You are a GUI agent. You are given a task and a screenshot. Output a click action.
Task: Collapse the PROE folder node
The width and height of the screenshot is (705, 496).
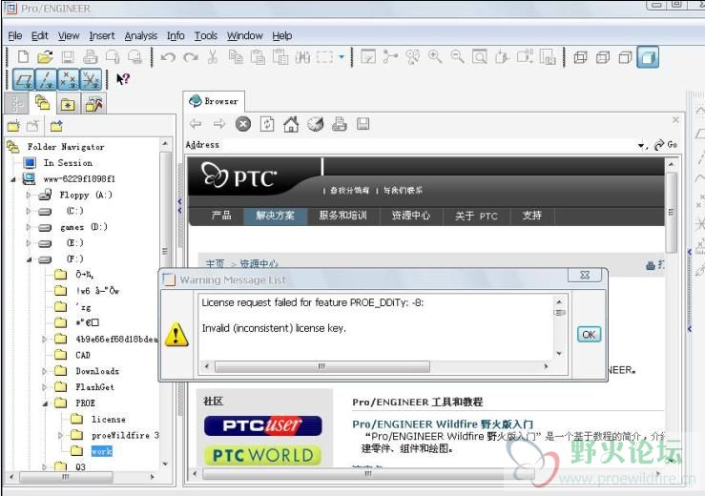pyautogui.click(x=45, y=403)
